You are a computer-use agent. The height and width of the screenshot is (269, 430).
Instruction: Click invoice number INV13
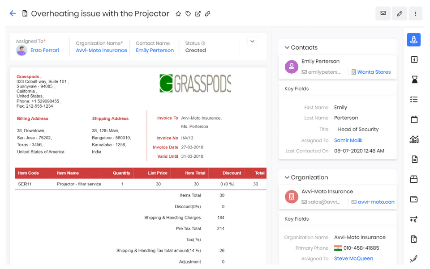tap(187, 138)
